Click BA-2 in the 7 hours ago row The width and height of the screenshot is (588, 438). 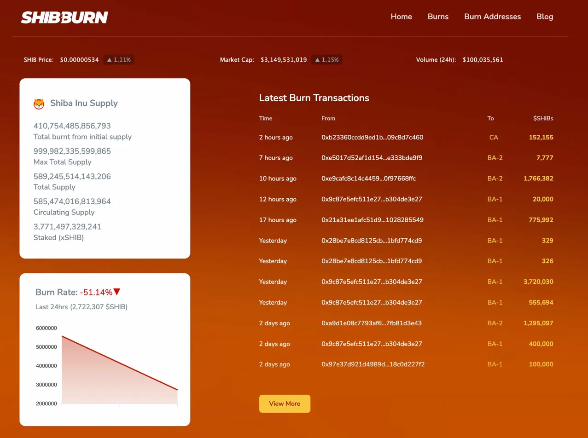(495, 158)
